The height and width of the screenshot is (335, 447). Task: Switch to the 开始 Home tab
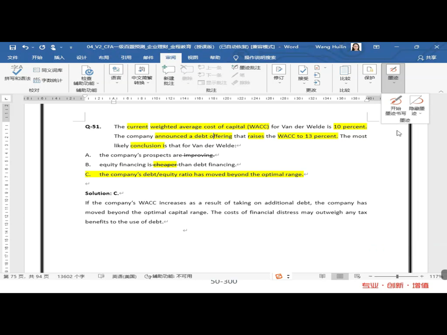click(x=37, y=58)
